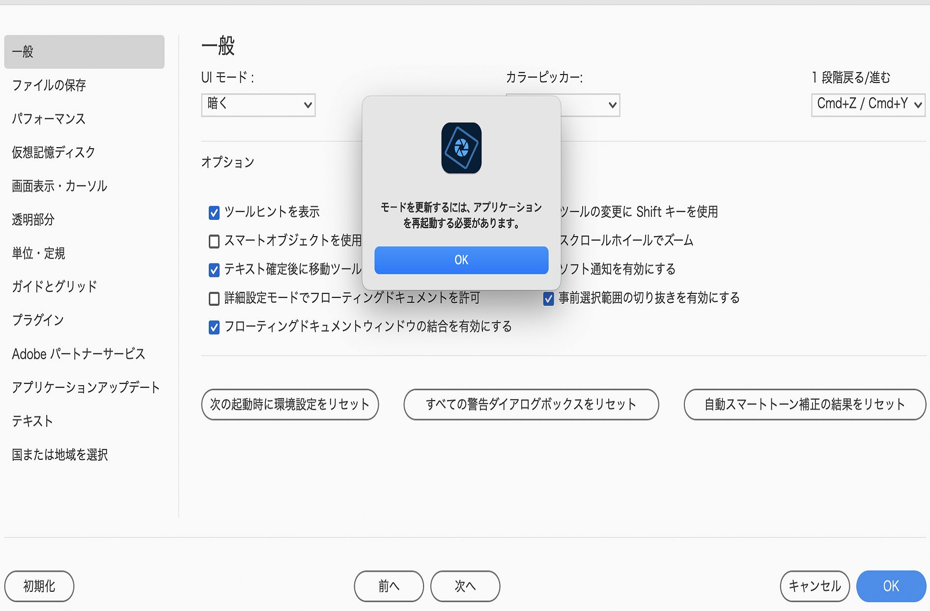Image resolution: width=930 pixels, height=611 pixels.
Task: Open the Adobe パートナーサービス category
Action: tap(79, 354)
